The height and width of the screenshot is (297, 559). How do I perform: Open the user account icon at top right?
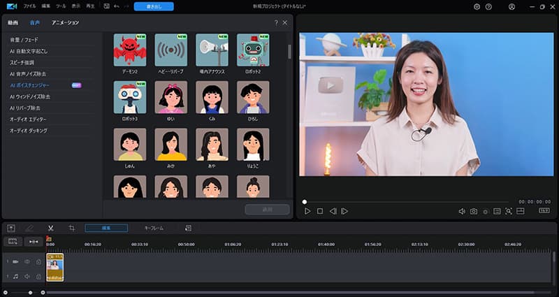coord(511,7)
